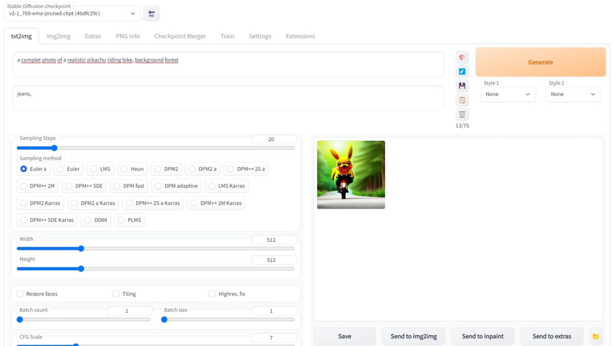Screen dimensions: 611x346
Task: Click the Batch count number field
Action: click(x=130, y=311)
